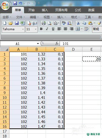Undo last action in Quick Access Toolbar
The width and height of the screenshot is (102, 138).
click(x=20, y=3)
